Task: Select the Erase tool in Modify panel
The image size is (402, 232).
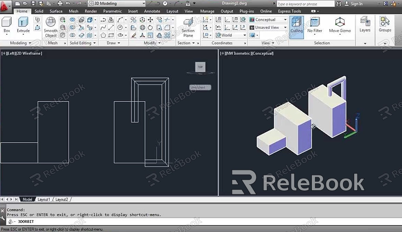Action: click(133, 35)
